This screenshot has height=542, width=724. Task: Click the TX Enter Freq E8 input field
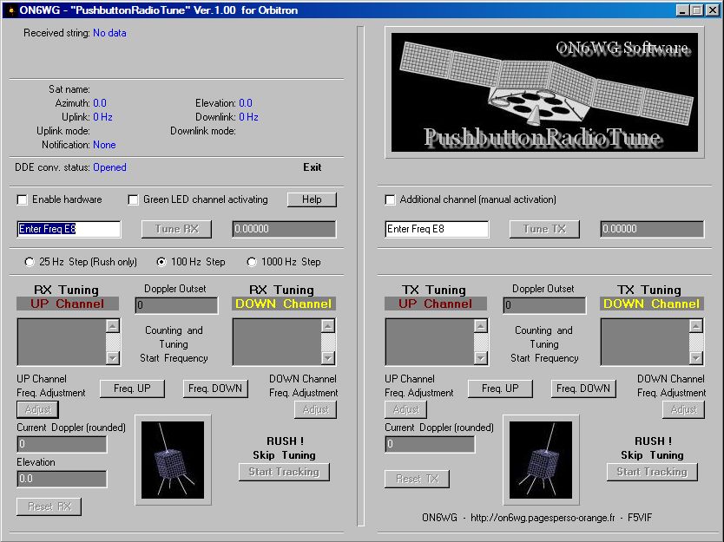pyautogui.click(x=437, y=229)
